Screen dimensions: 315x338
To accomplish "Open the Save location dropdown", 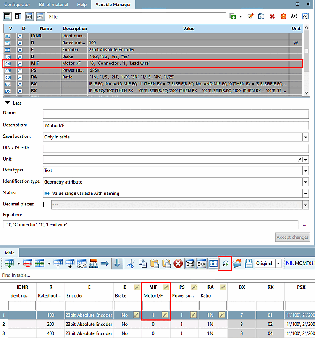I will coord(305,137).
